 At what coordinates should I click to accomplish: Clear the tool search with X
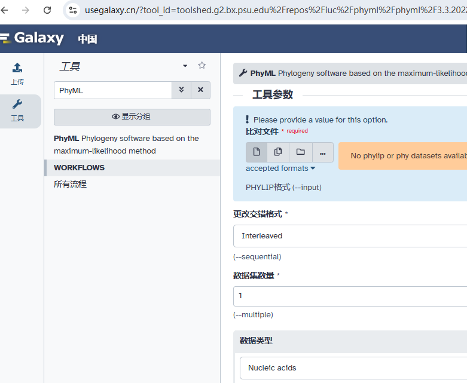click(x=200, y=90)
